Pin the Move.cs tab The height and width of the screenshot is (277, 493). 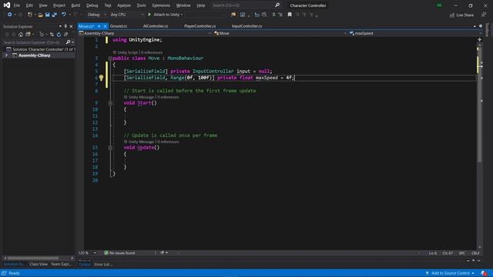click(x=99, y=26)
